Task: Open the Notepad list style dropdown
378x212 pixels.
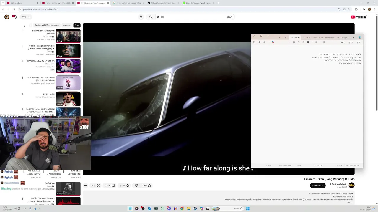Action: pyautogui.click(x=315, y=42)
